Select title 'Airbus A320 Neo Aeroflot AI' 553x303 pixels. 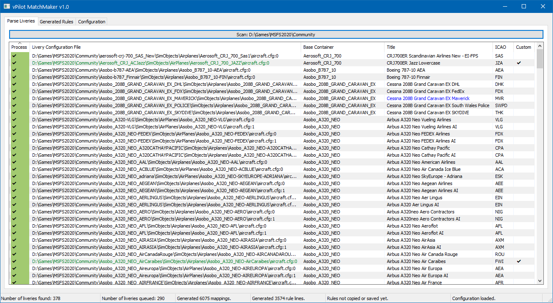[415, 233]
